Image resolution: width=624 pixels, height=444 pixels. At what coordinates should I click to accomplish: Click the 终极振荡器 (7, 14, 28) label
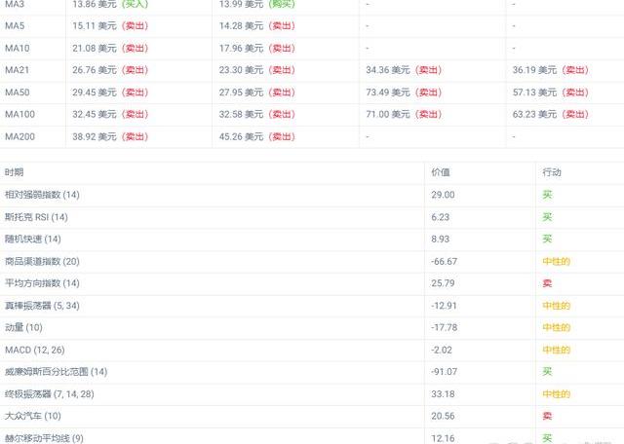tap(49, 393)
